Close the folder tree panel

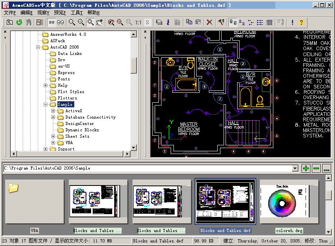5,32
